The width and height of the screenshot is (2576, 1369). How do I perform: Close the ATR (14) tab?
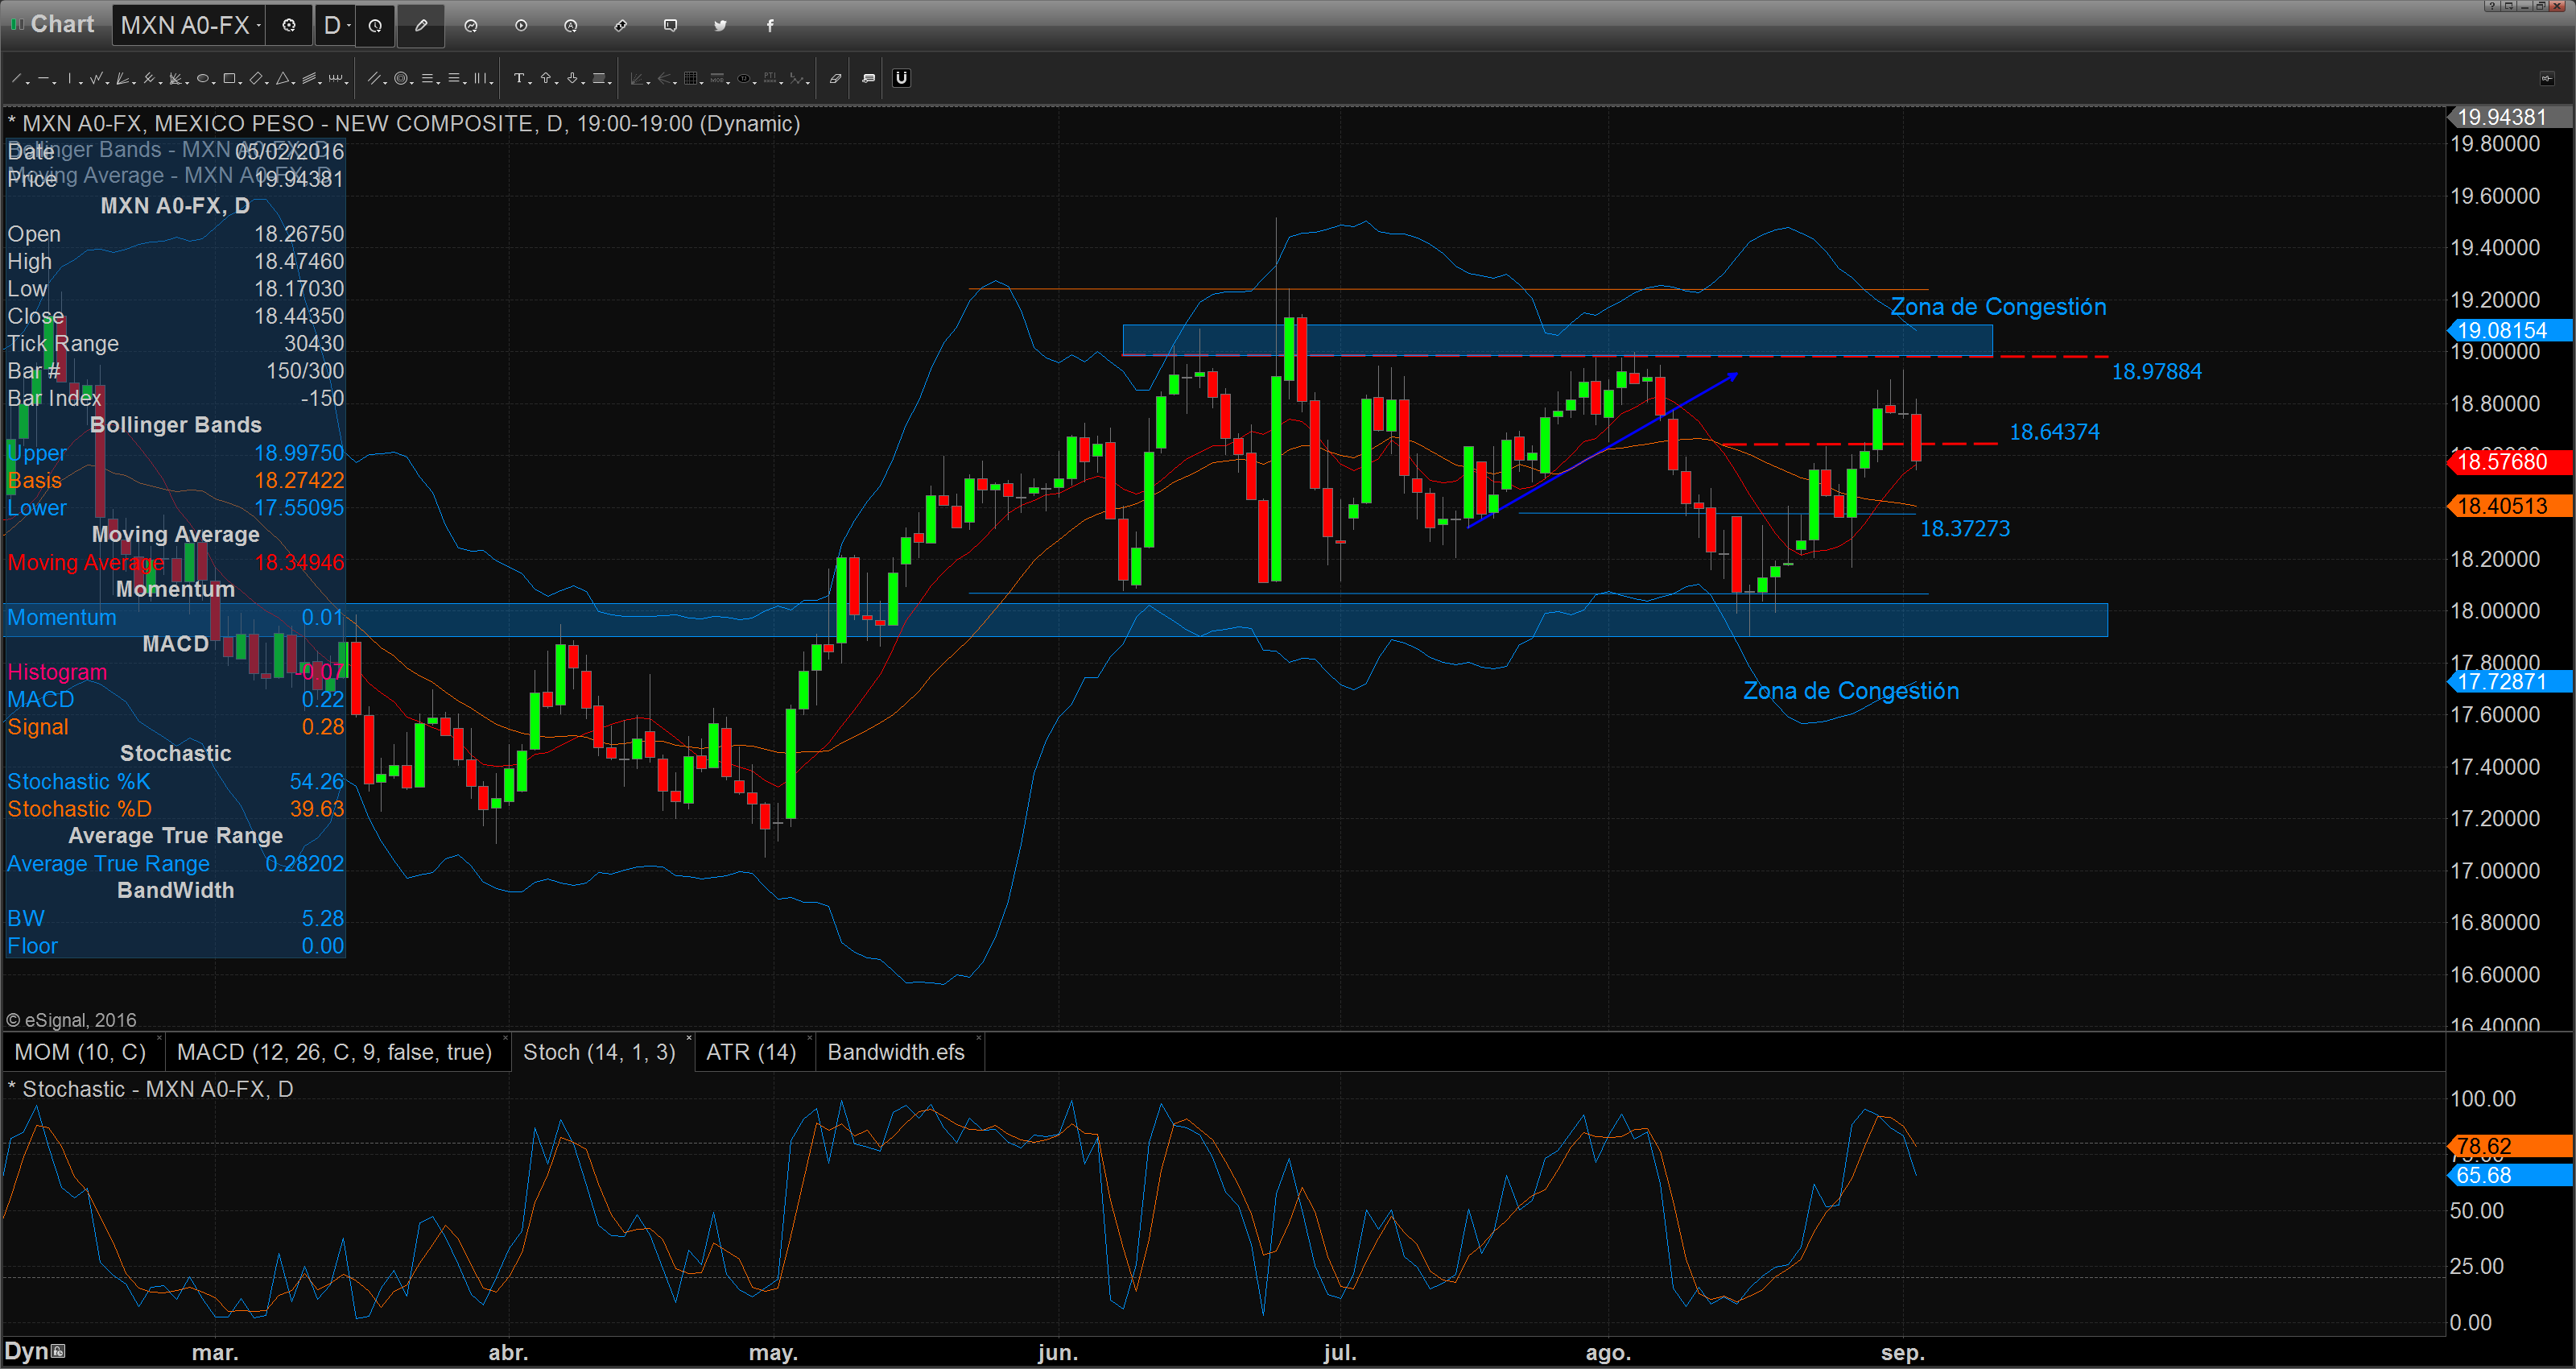(810, 1038)
